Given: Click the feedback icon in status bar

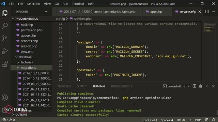Looking at the screenshot, I should pyautogui.click(x=206, y=120).
